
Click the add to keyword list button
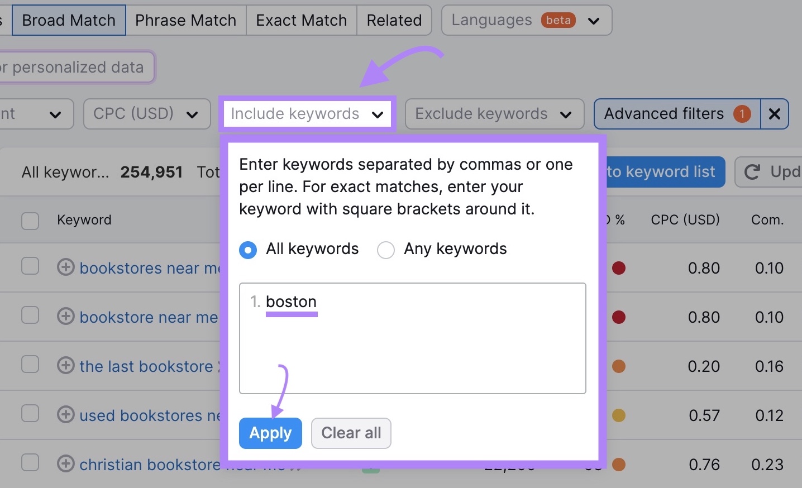[x=666, y=172]
